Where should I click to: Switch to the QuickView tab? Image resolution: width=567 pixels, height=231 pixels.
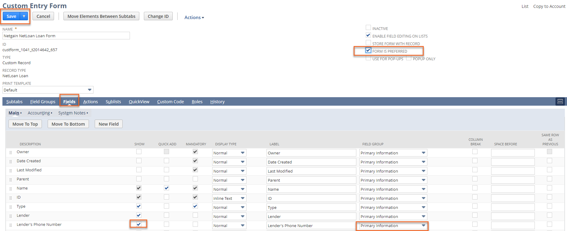click(x=139, y=102)
